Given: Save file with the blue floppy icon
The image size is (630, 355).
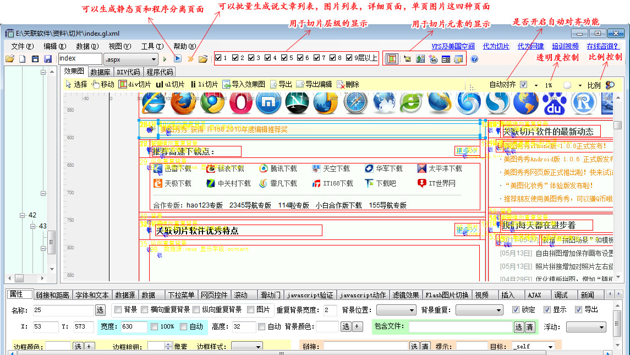Looking at the screenshot, I should click(x=48, y=59).
